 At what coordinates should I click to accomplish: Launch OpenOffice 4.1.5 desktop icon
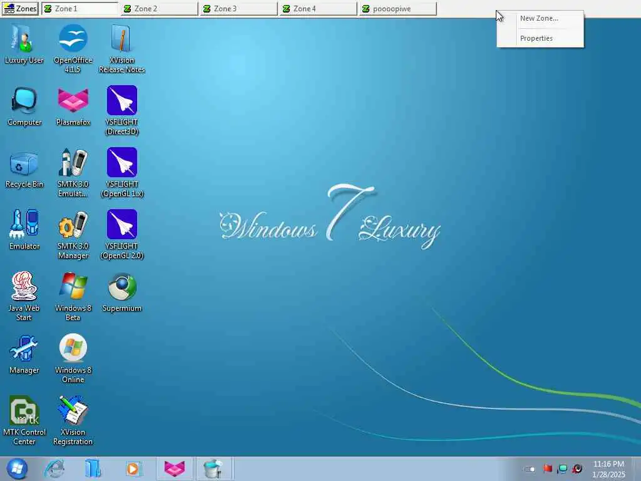[x=73, y=48]
